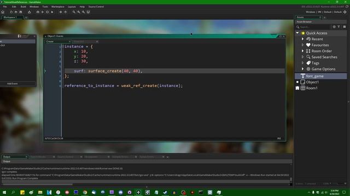The image size is (350, 196).
Task: Open the Layouts menu
Action: [x=72, y=7]
